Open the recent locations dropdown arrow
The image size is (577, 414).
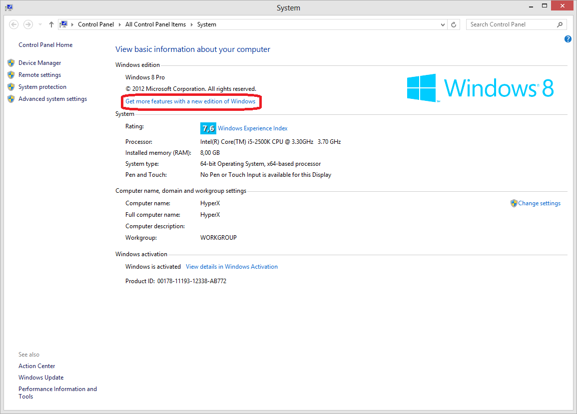click(40, 24)
